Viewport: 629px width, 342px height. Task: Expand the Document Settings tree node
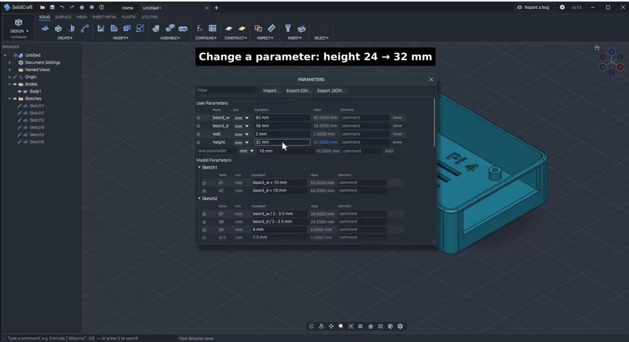coord(10,62)
